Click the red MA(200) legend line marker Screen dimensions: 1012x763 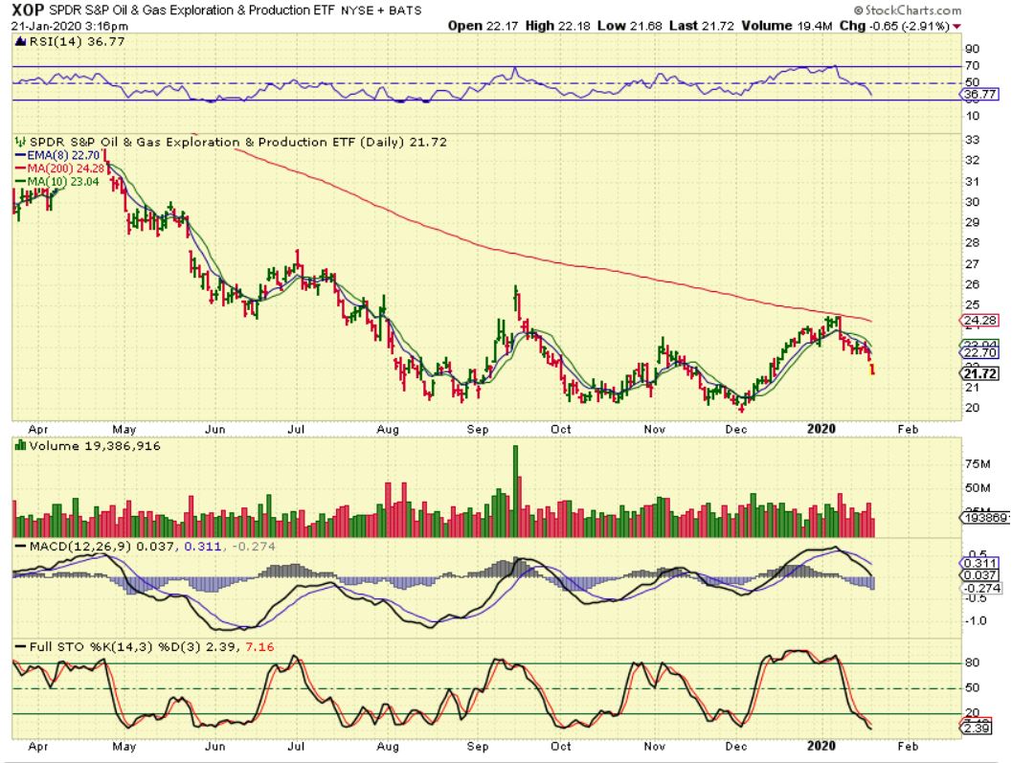point(20,168)
